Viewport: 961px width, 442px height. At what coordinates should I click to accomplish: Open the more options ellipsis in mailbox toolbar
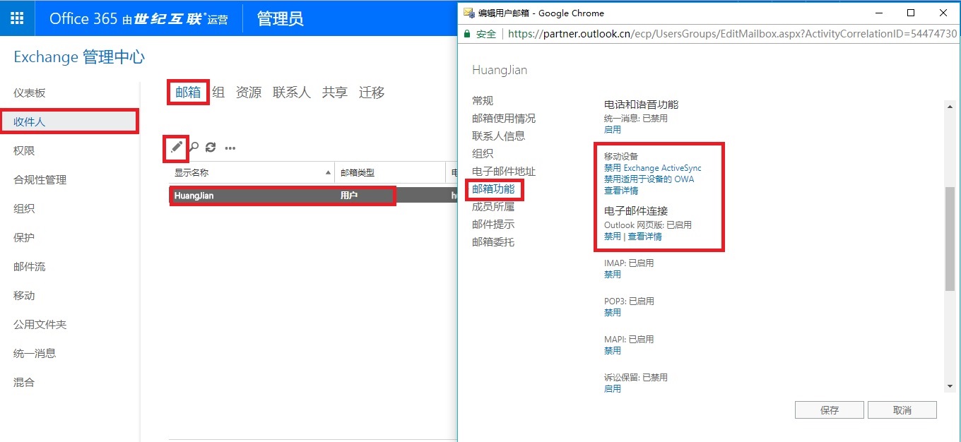point(230,148)
